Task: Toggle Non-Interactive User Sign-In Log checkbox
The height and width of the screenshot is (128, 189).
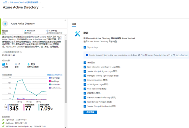Action: click(x=85, y=67)
